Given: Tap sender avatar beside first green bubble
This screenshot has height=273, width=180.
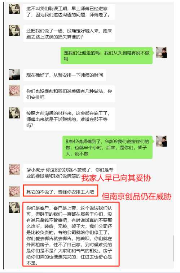Looking at the screenshot, I should (x=161, y=53).
